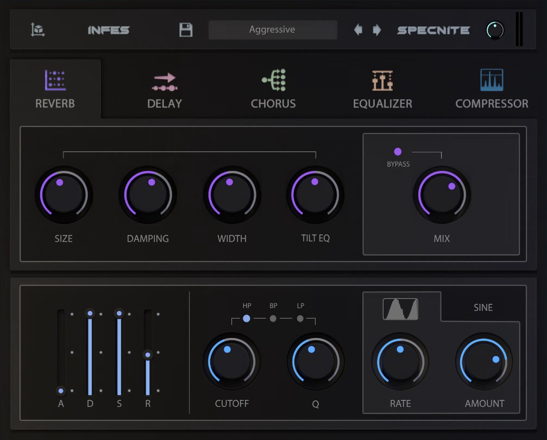The height and width of the screenshot is (440, 547).
Task: Click the Attack (A) envelope slider handle
Action: (x=61, y=391)
